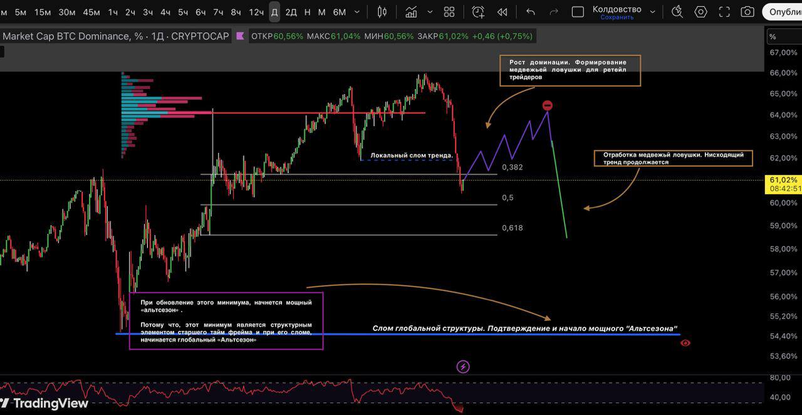Select the Н weekly timeframe

pos(307,12)
